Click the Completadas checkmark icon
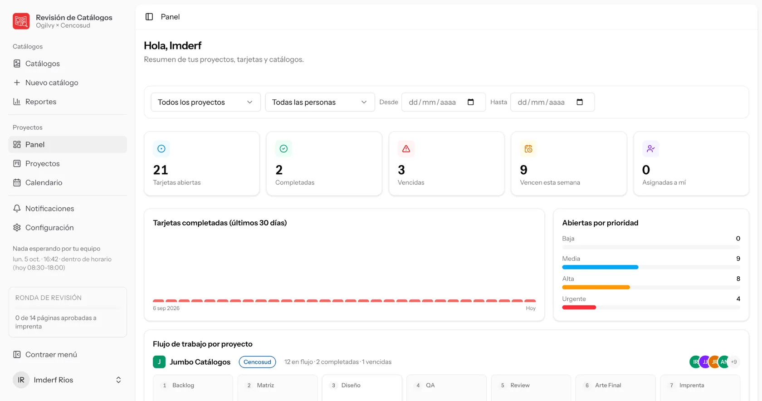The height and width of the screenshot is (401, 762). [283, 149]
